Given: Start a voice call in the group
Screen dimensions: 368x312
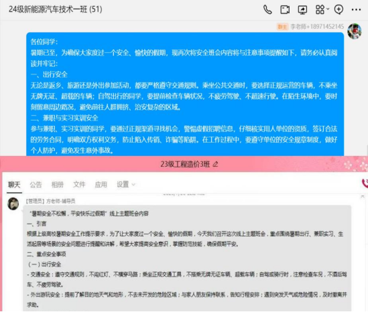Looking at the screenshot, I should click(x=267, y=10).
